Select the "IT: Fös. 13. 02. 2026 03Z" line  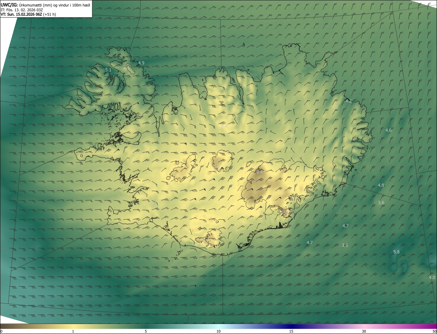pos(22,10)
